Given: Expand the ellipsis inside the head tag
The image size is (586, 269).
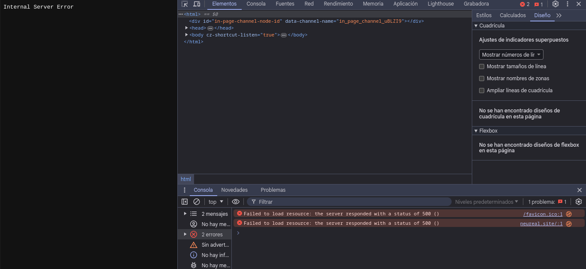Looking at the screenshot, I should pyautogui.click(x=210, y=28).
